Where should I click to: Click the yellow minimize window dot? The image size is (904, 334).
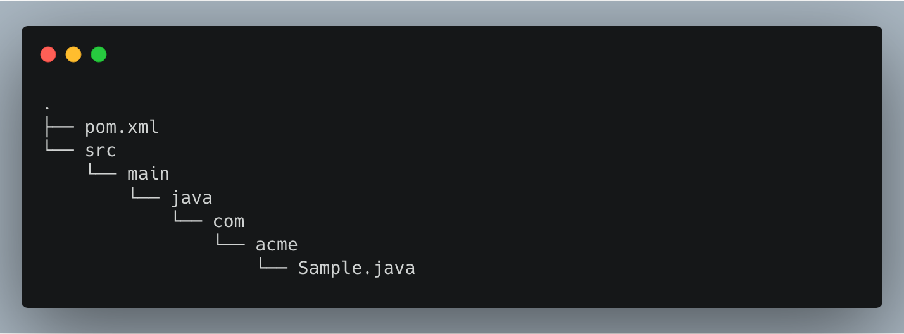point(73,54)
